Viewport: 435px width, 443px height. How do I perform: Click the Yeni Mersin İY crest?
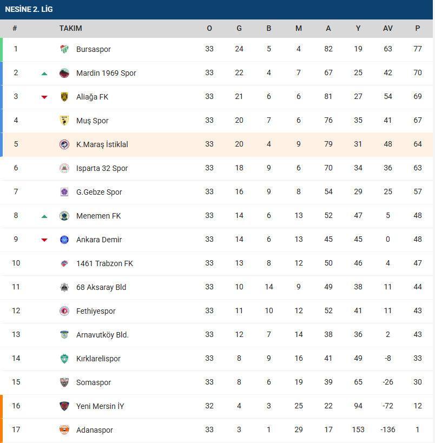pos(64,406)
